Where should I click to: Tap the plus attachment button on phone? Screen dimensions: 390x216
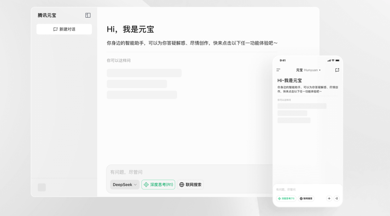click(329, 199)
